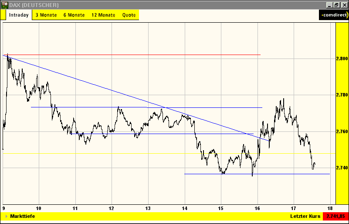Click the hour 9 time axis label
The image size is (349, 224).
pos(3,208)
